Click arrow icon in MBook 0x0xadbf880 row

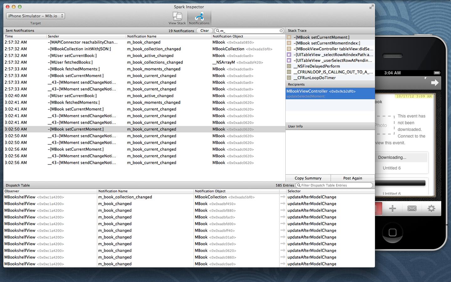[x=283, y=211]
